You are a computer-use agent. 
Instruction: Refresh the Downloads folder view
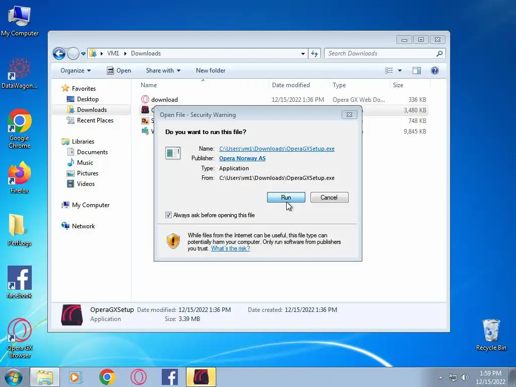pos(314,53)
